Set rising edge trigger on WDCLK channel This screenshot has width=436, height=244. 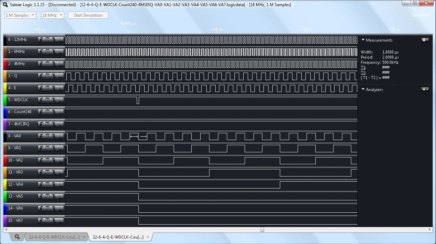pos(41,100)
